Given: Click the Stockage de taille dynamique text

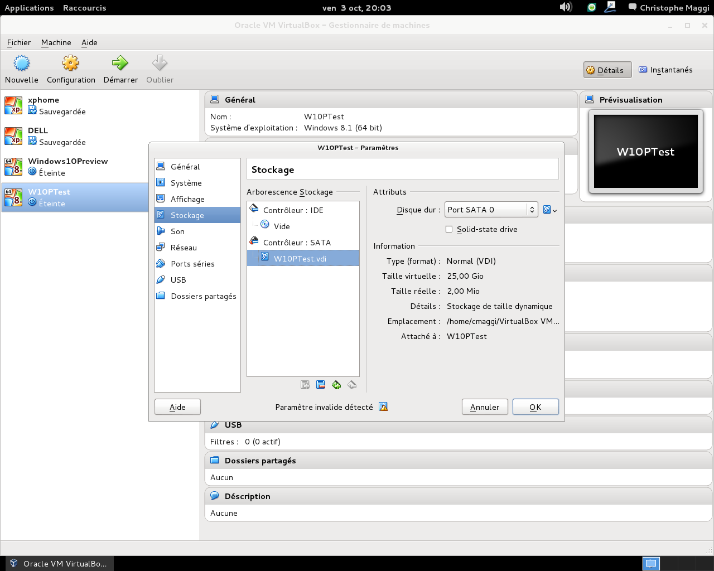Looking at the screenshot, I should click(500, 306).
